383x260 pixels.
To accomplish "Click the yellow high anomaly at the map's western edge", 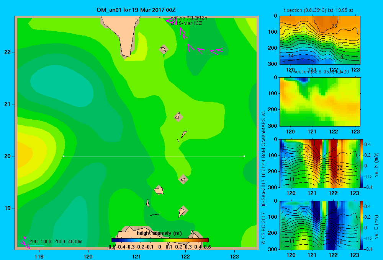I will click(26, 154).
